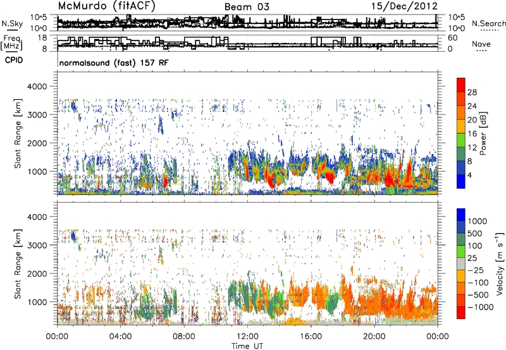Click the red segment of the Power colorbar
The image size is (506, 350).
pyautogui.click(x=461, y=85)
